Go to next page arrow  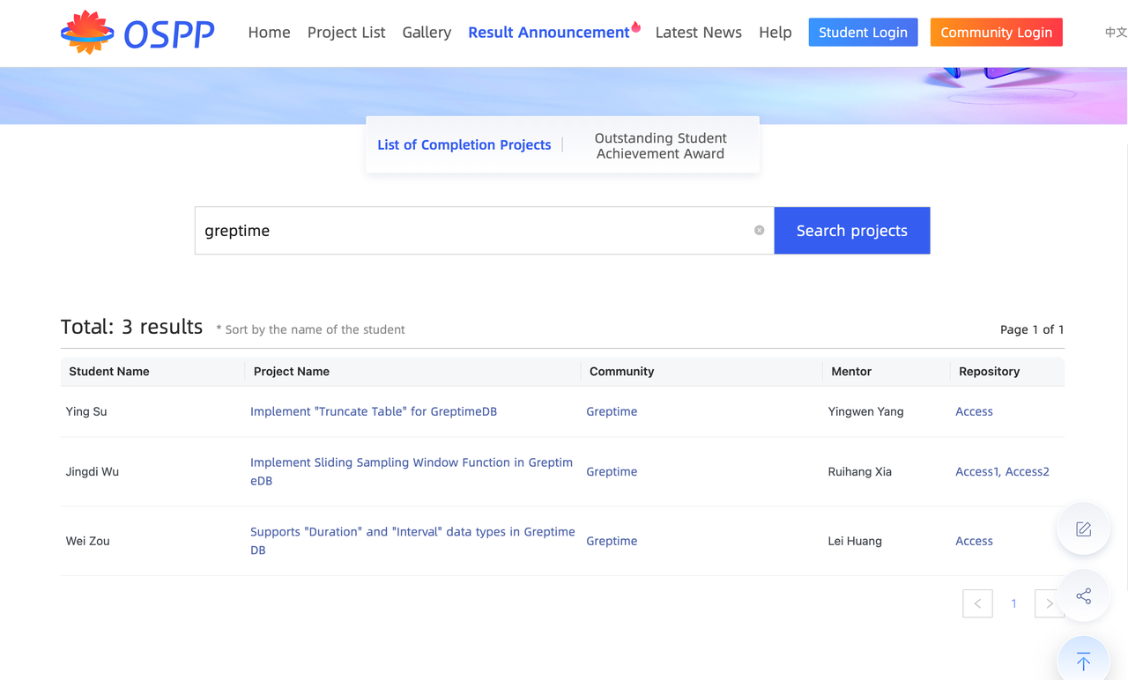coord(1049,603)
